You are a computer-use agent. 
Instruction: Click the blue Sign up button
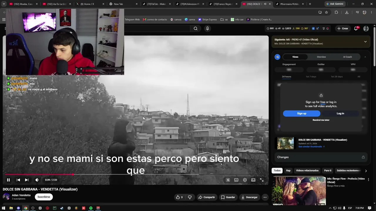pos(302,113)
